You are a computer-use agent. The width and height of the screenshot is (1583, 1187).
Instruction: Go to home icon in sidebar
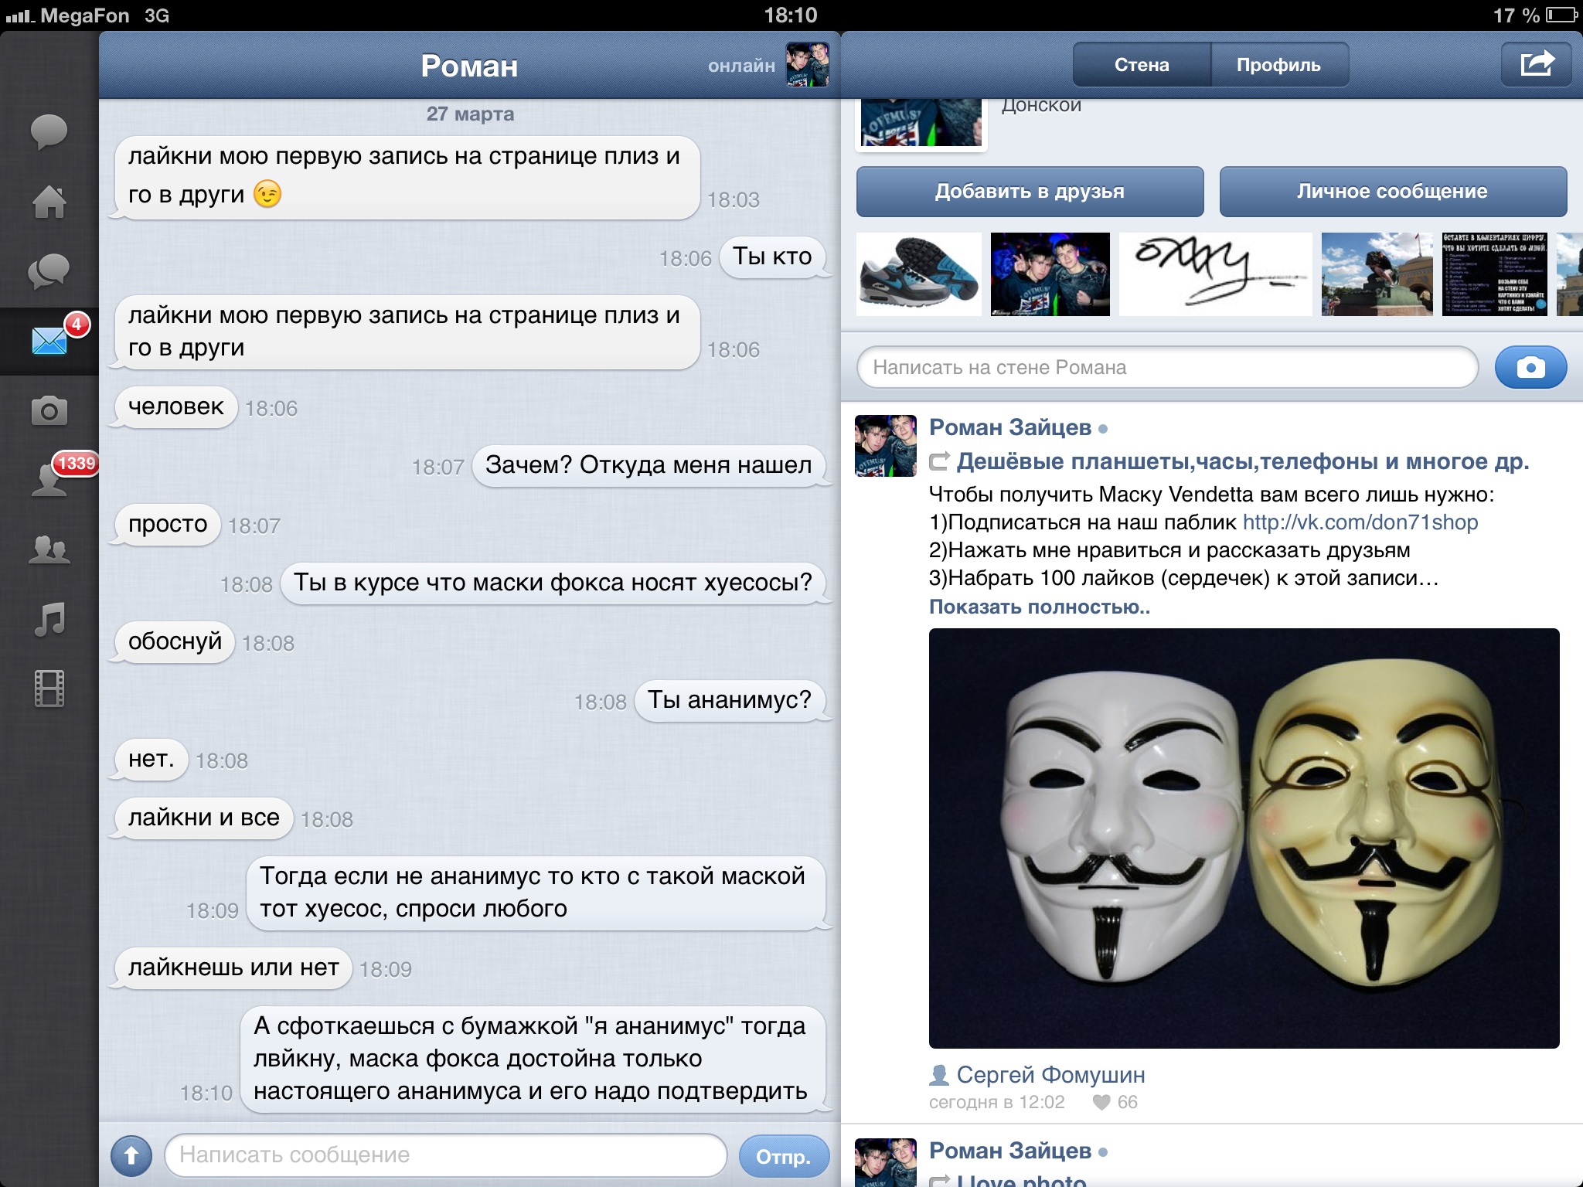(49, 202)
